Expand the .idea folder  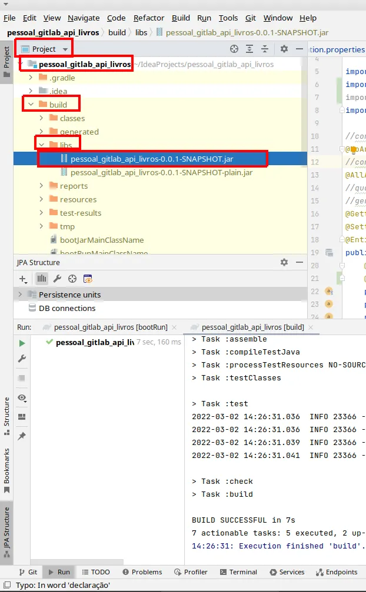(x=31, y=91)
